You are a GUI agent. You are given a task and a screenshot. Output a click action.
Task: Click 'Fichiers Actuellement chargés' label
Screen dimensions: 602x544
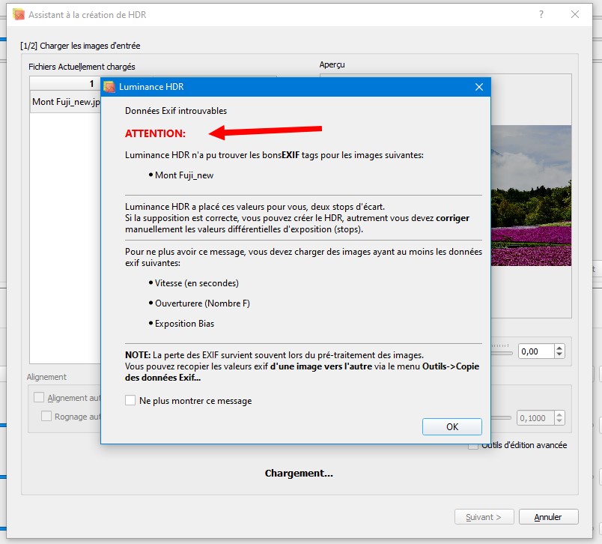[x=82, y=67]
